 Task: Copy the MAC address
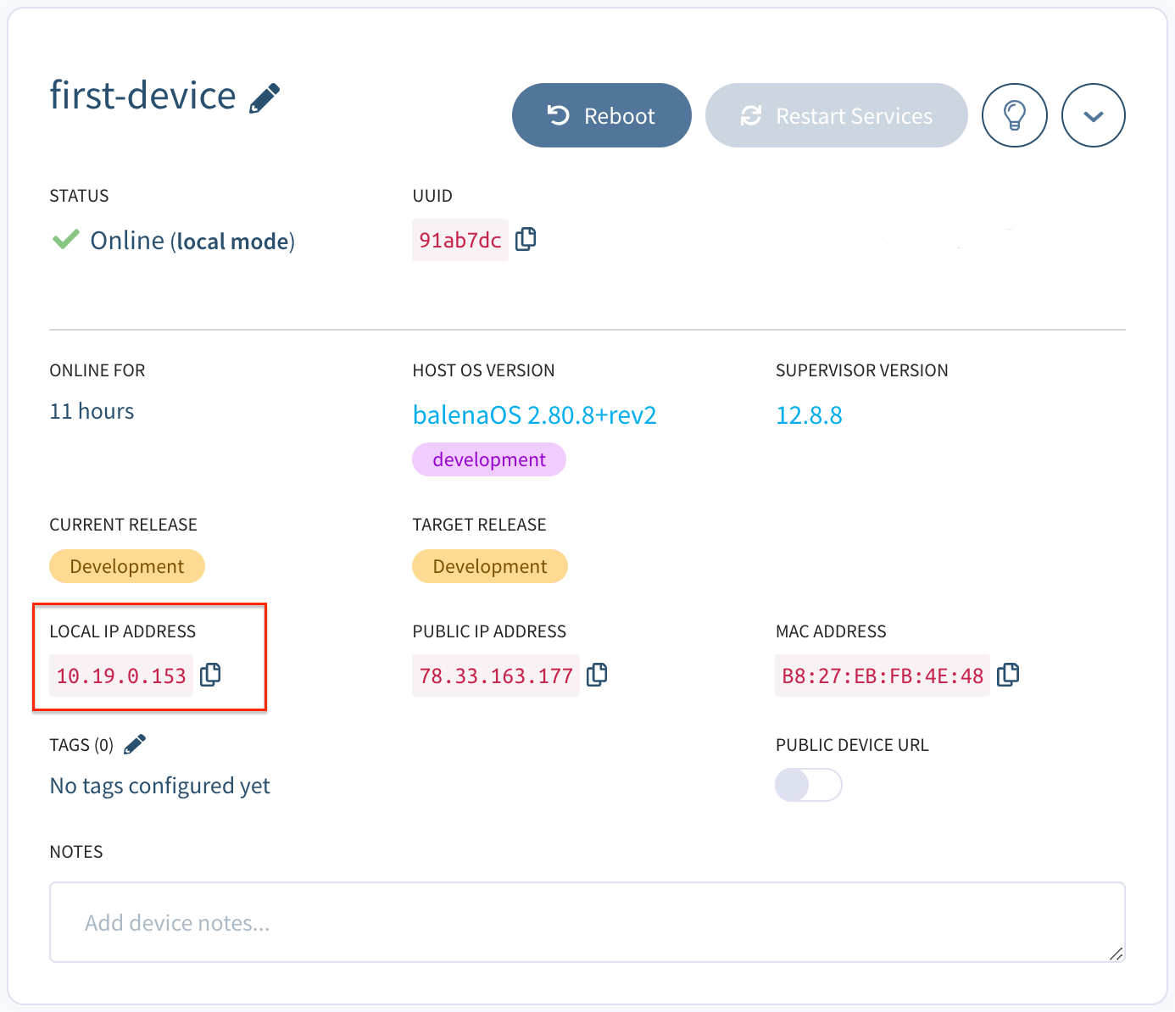(1008, 675)
